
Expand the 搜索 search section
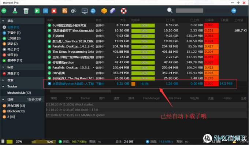point(3,80)
